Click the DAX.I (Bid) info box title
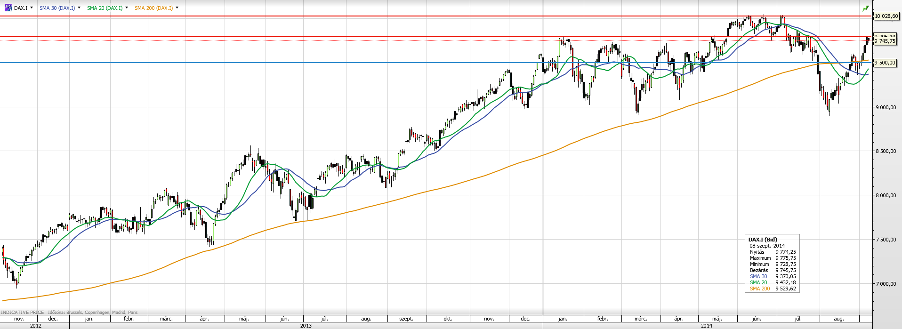This screenshot has width=902, height=329. pos(763,240)
